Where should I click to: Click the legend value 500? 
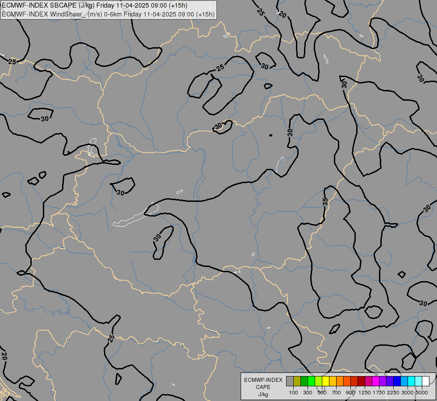tap(322, 393)
